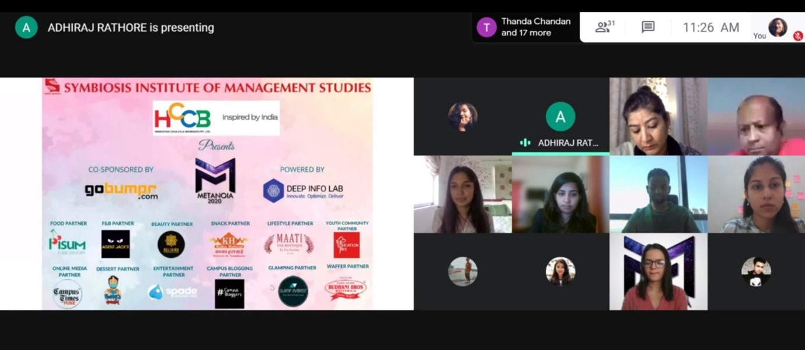Click the 'SNACK PARTNER' label
The image size is (805, 350).
[x=230, y=223]
